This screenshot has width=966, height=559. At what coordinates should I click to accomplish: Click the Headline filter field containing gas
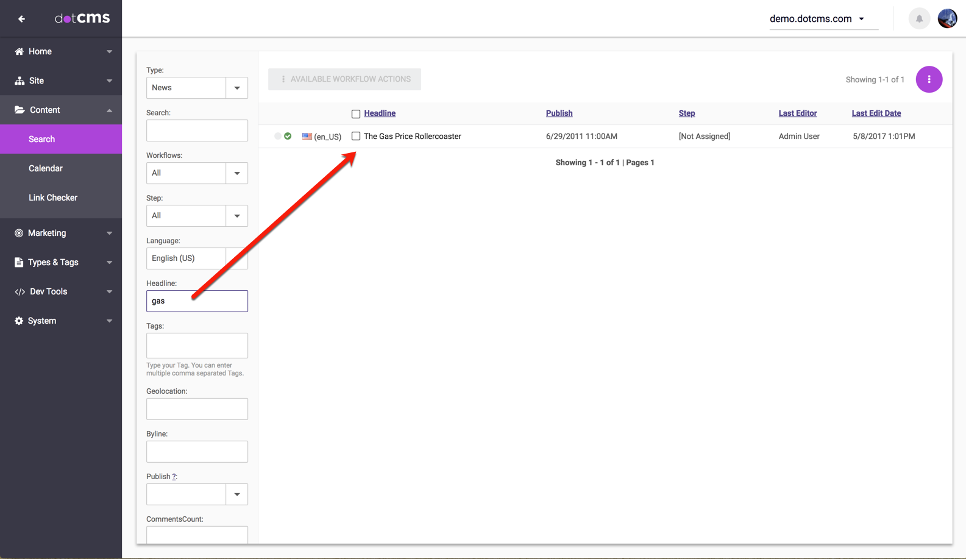coord(197,301)
